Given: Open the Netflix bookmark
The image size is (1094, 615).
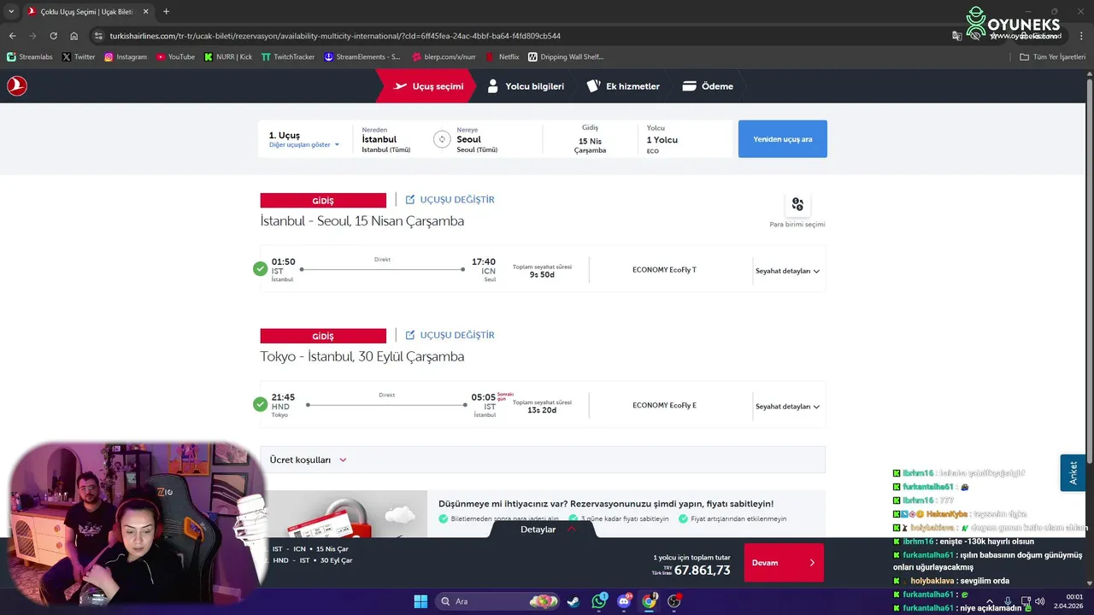Looking at the screenshot, I should 503,57.
